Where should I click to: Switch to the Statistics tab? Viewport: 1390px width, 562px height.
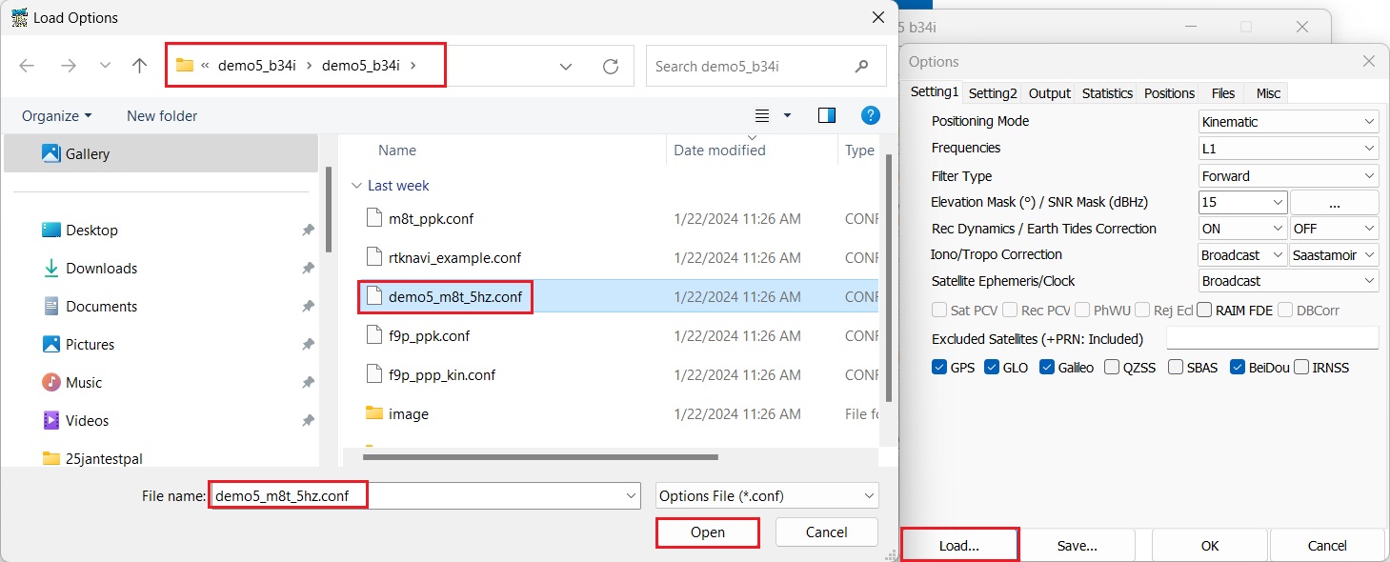[1107, 93]
